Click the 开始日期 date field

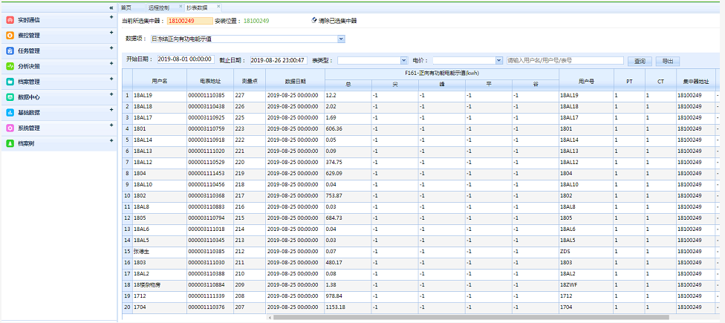pos(186,59)
